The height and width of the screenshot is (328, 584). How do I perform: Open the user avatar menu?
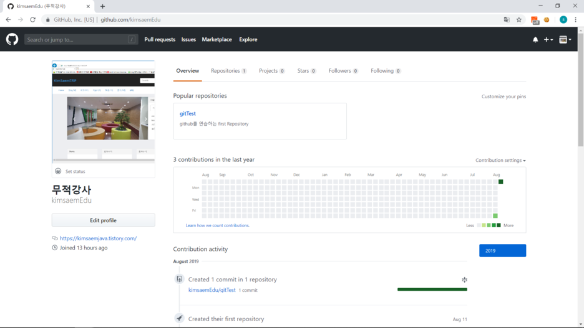(x=565, y=40)
